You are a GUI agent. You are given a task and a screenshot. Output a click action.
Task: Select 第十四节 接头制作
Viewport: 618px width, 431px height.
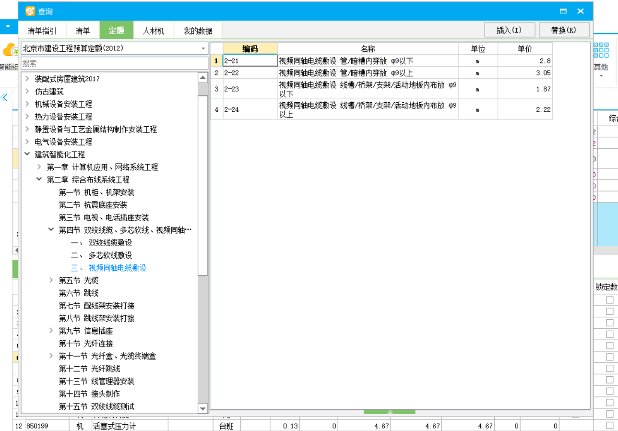pos(89,394)
